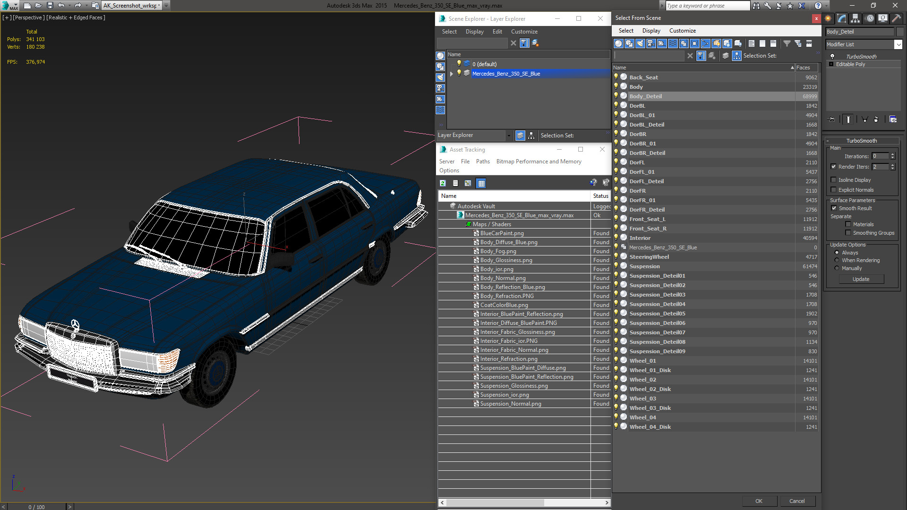The height and width of the screenshot is (510, 907).
Task: Click the funnel filter icon in Select From Scene toolbar
Action: pyautogui.click(x=787, y=43)
